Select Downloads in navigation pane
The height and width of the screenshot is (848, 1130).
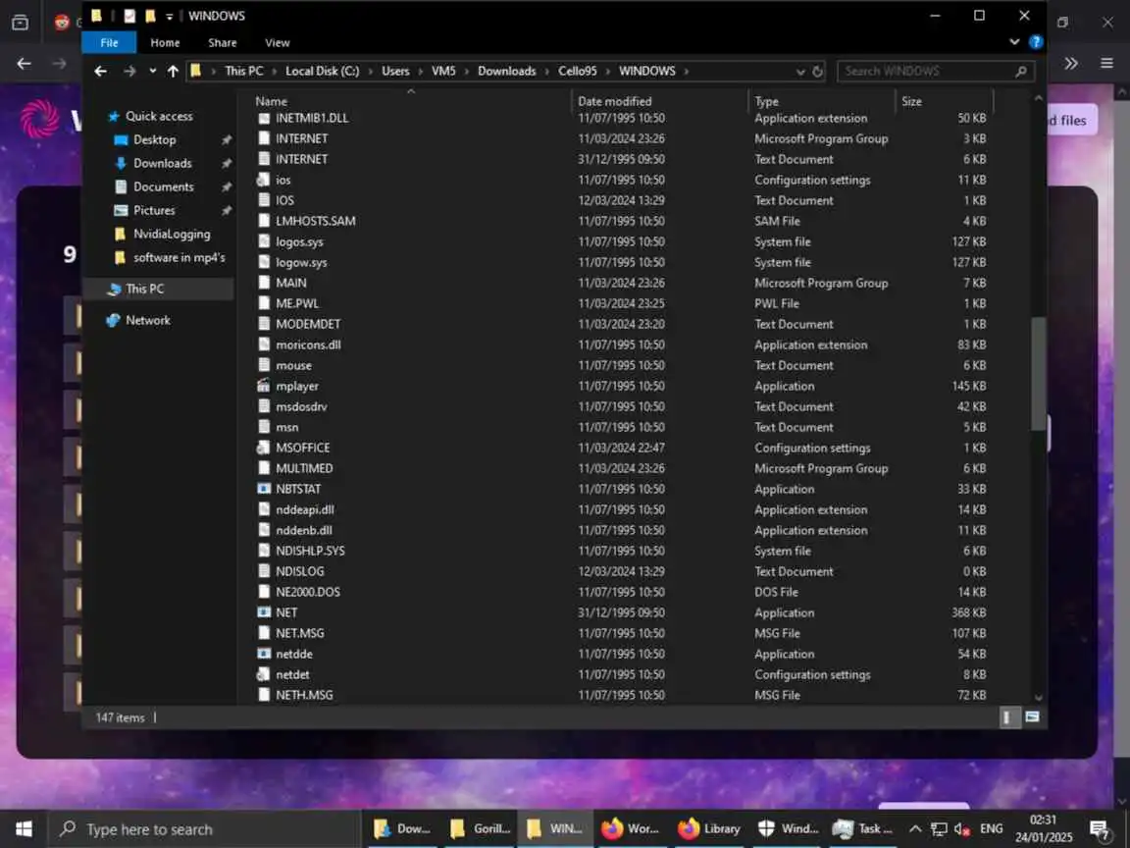162,163
